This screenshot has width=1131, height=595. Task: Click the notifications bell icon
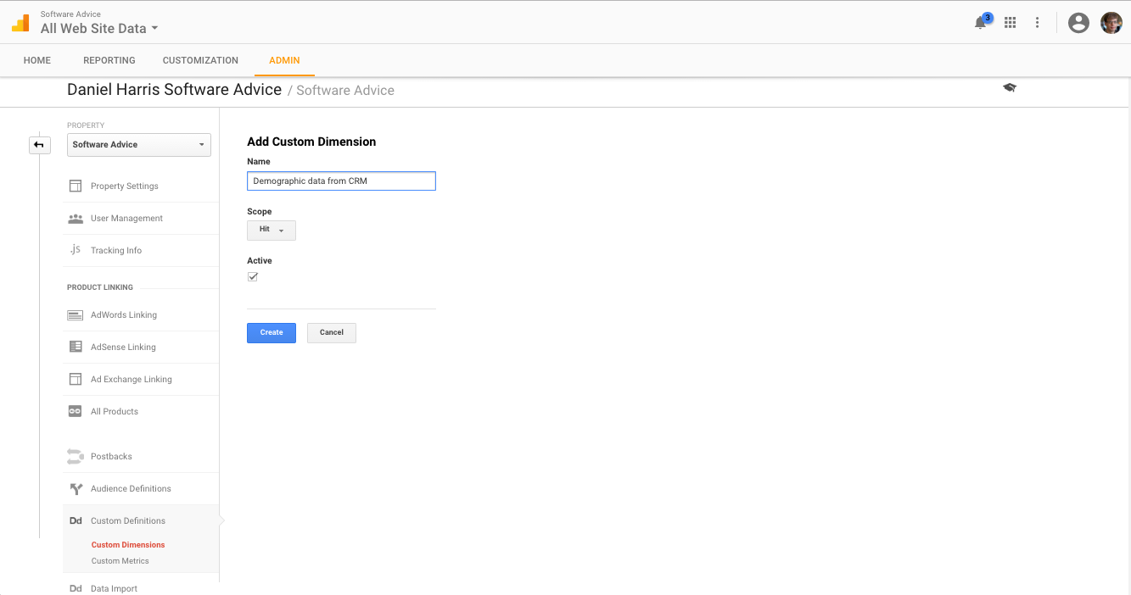tap(981, 23)
